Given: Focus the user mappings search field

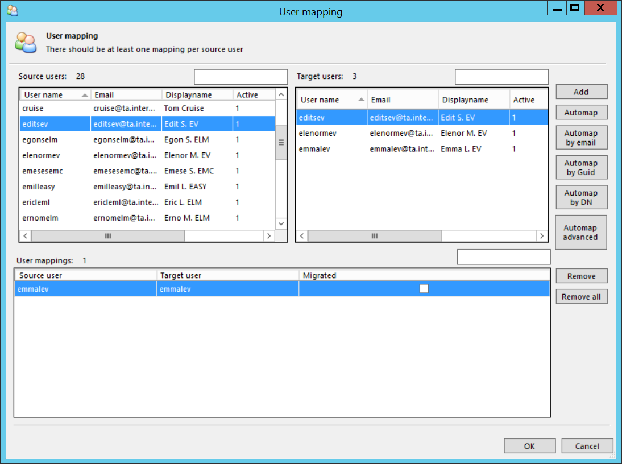Looking at the screenshot, I should pos(504,257).
